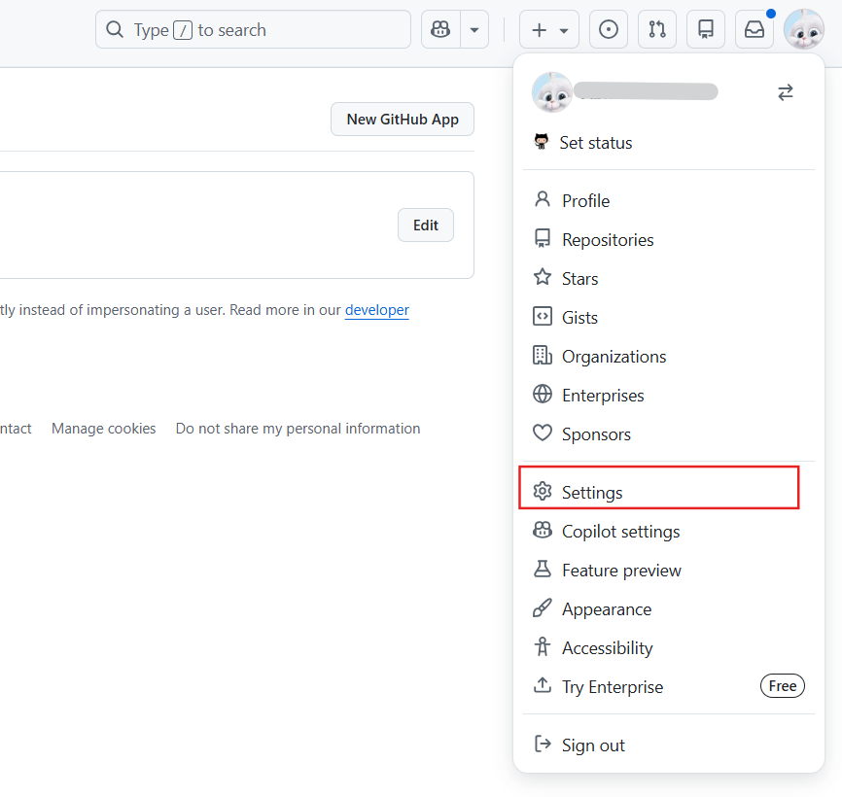Click the building Organizations icon
Screen dimensions: 842x797
click(x=543, y=356)
